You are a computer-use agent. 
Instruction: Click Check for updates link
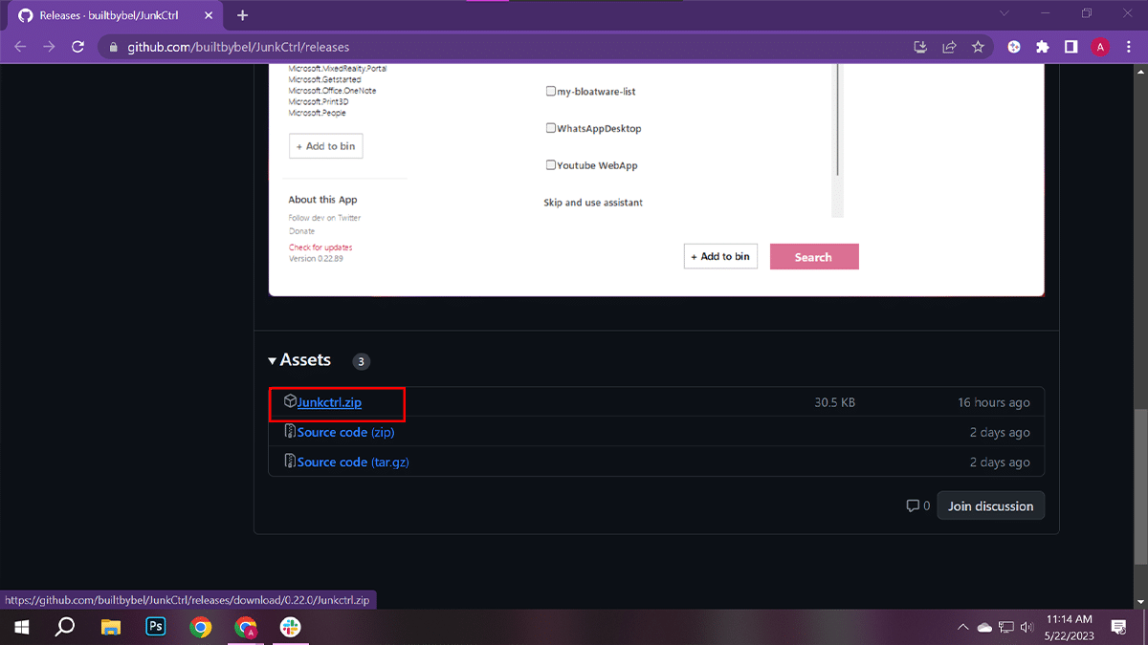pyautogui.click(x=320, y=247)
